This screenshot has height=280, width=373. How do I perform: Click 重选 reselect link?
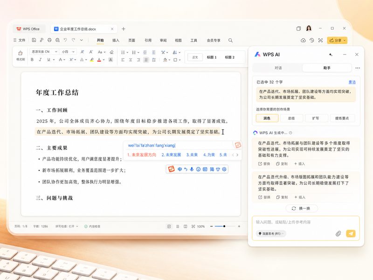[x=352, y=82]
